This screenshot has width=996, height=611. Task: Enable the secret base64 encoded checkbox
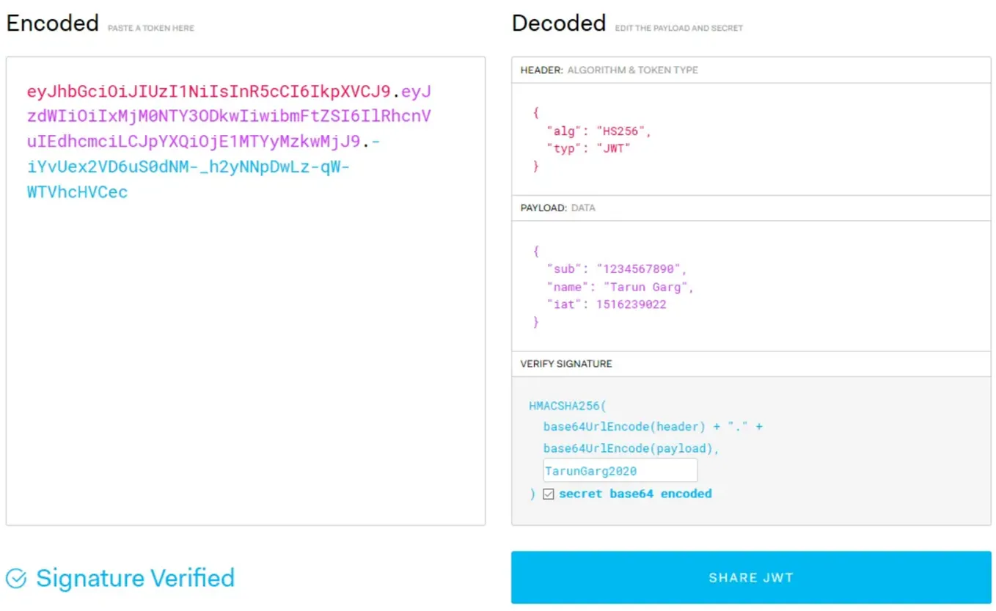tap(548, 494)
